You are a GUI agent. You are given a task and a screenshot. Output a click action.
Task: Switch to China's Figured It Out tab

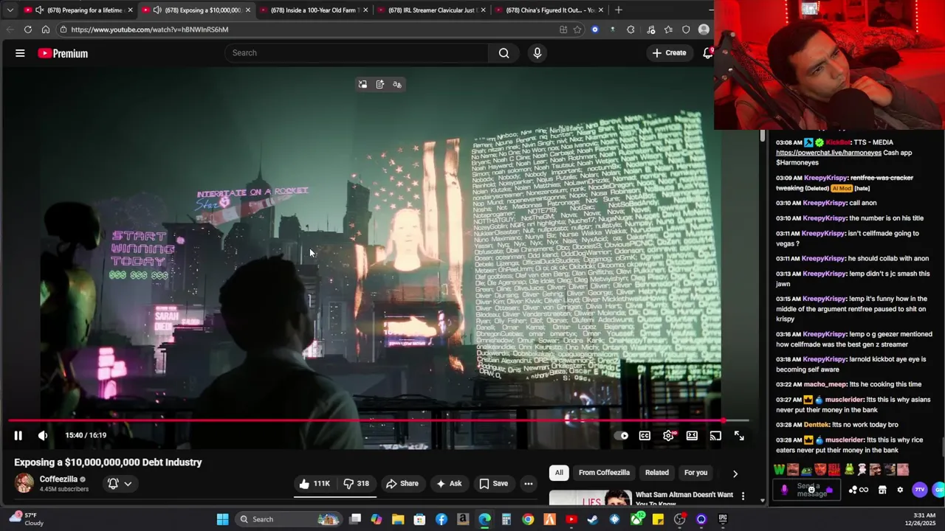549,10
